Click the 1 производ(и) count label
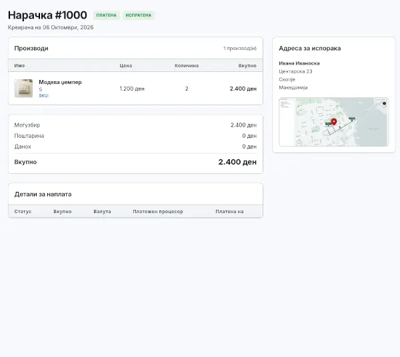 240,48
